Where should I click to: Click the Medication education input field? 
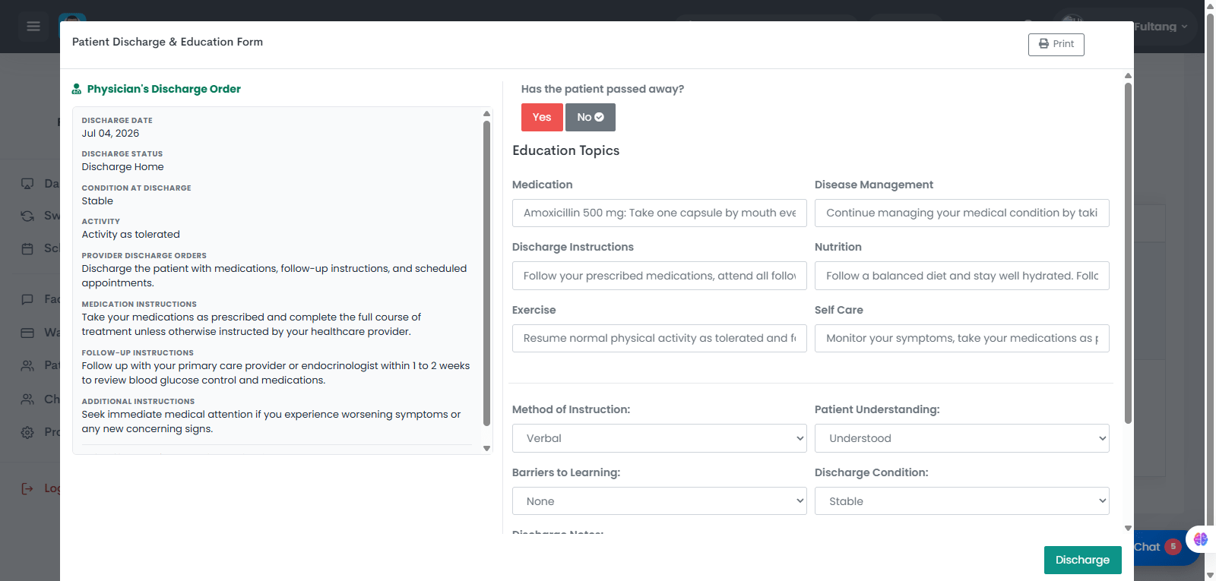pos(659,213)
